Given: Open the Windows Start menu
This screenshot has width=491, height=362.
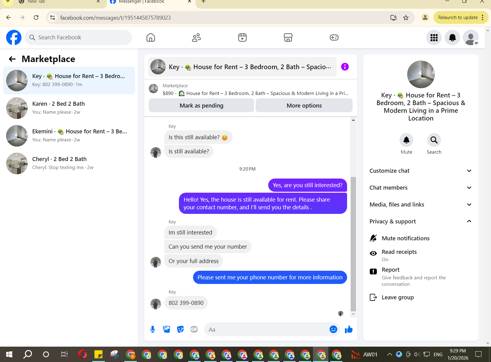Looking at the screenshot, I should [9, 354].
